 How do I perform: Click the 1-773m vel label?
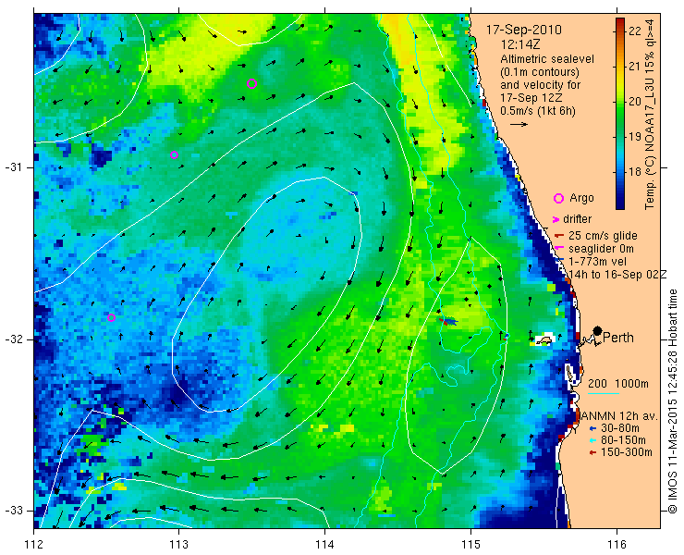pos(598,262)
